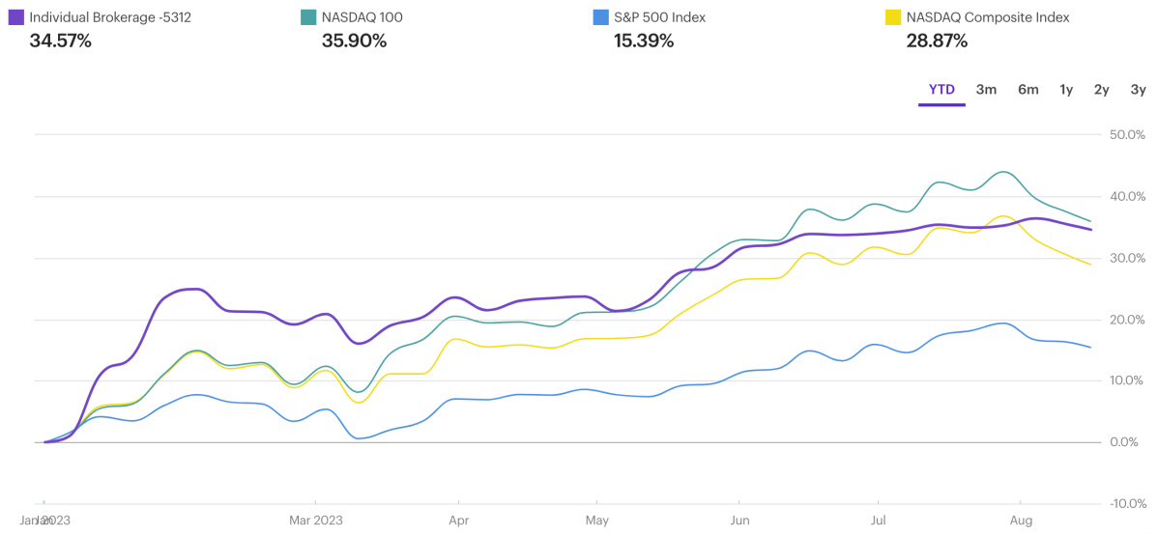
Task: Click the Individual Brokerage -5312 legend label
Action: [109, 17]
